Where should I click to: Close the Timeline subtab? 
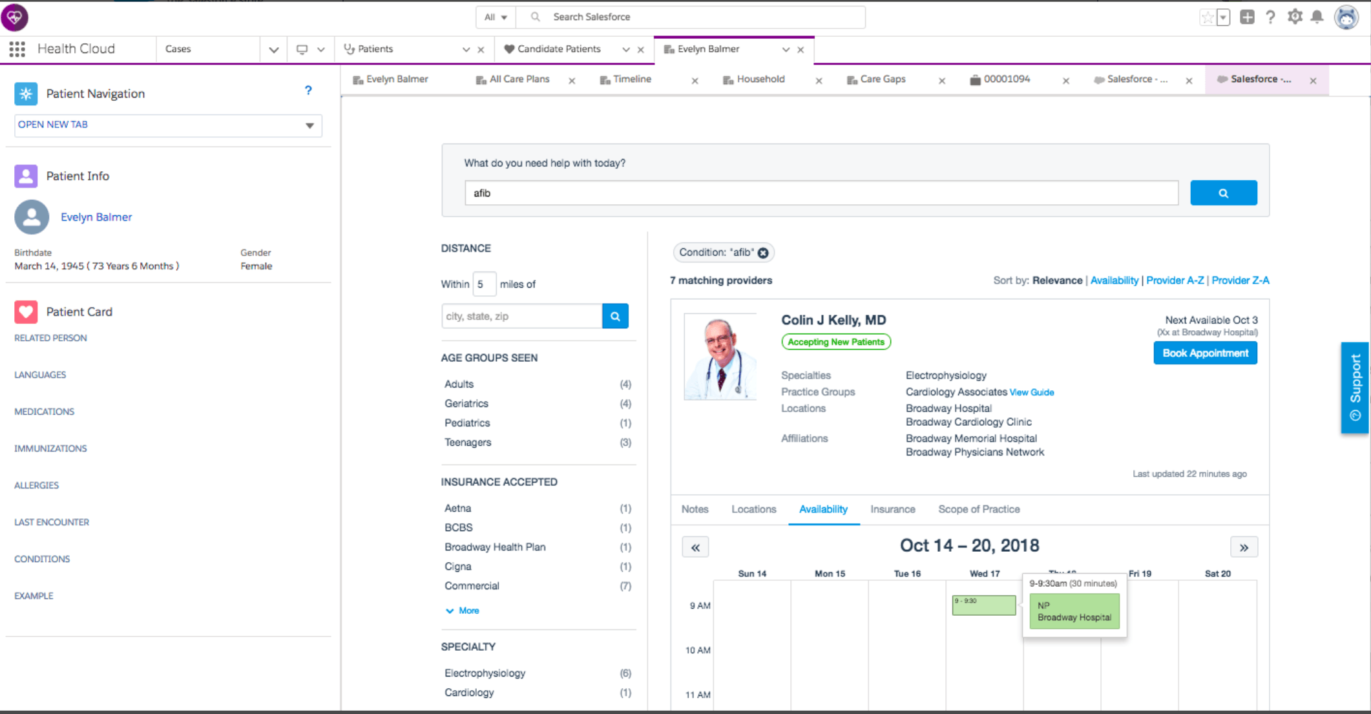point(695,81)
